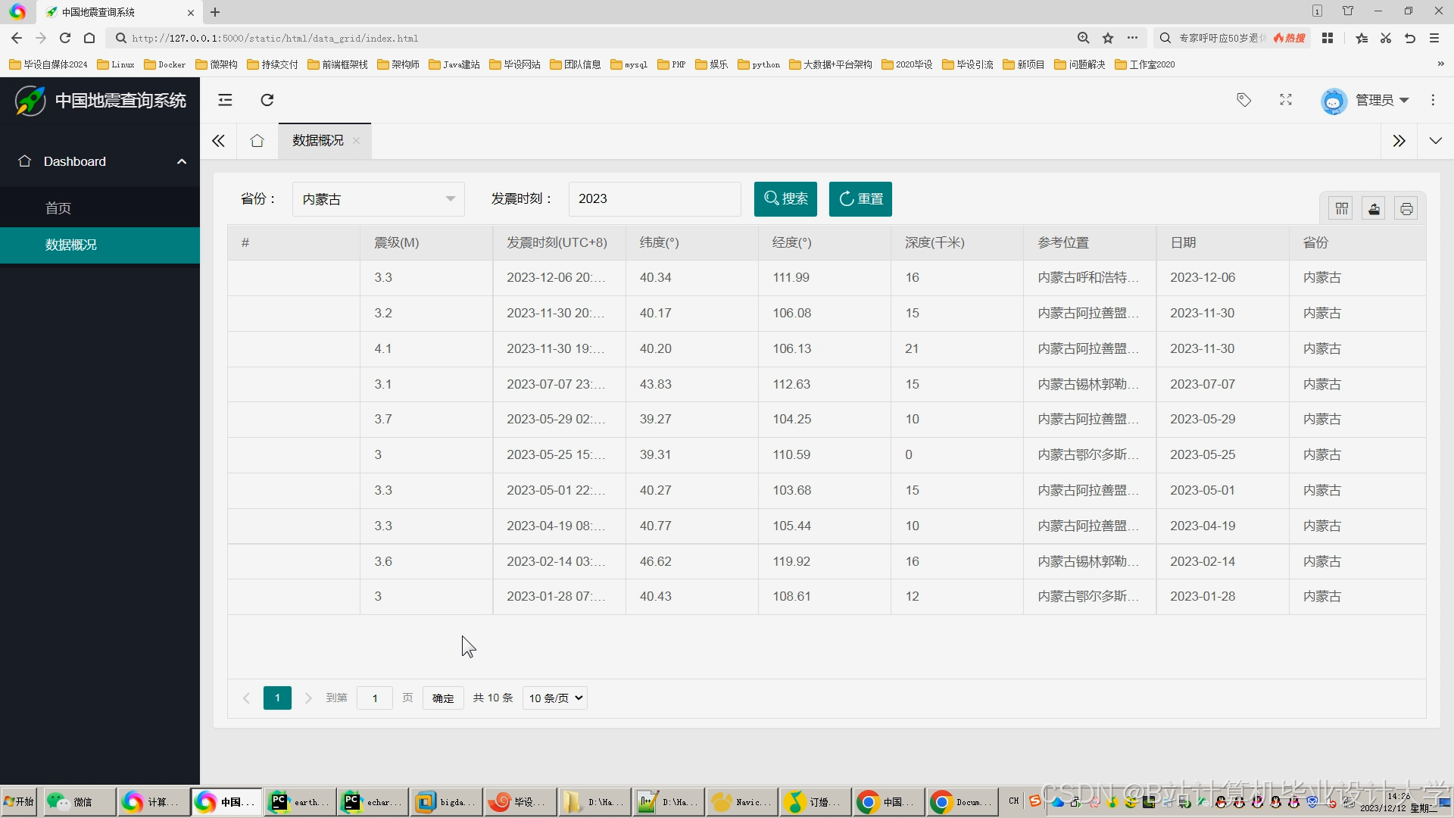Expand the tab list with the down chevron
Screen dimensions: 1454x818
coord(1436,140)
